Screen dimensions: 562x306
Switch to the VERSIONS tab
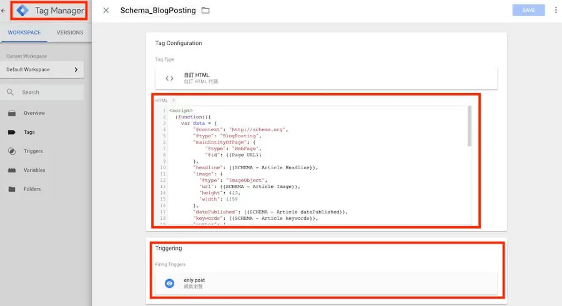(x=70, y=32)
